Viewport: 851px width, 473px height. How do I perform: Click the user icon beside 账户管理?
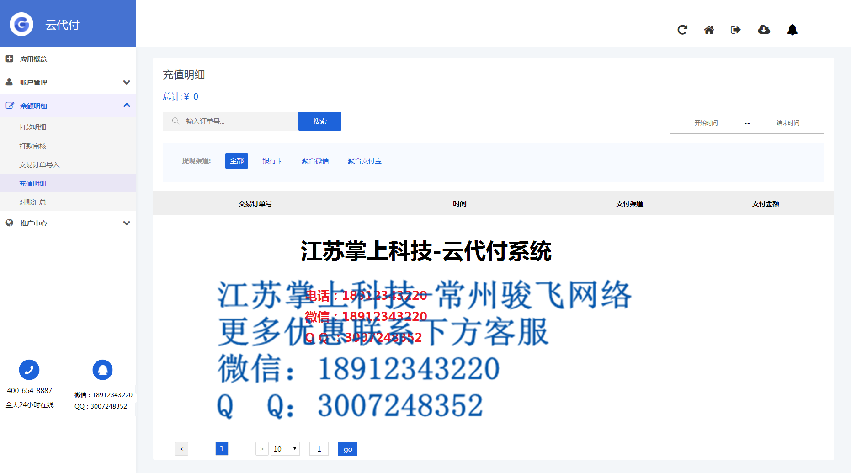(9, 82)
